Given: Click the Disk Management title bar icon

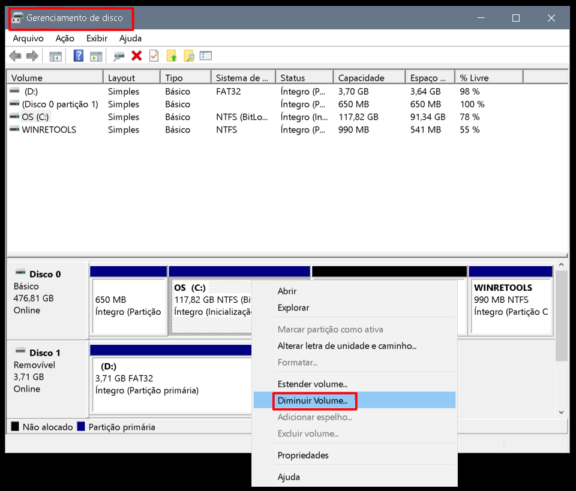Looking at the screenshot, I should click(x=17, y=17).
